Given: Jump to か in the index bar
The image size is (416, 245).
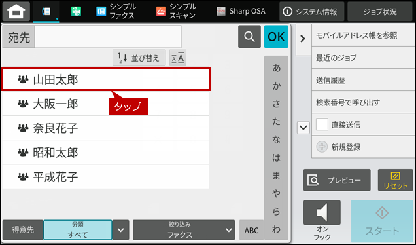Looking at the screenshot, I should tap(276, 86).
